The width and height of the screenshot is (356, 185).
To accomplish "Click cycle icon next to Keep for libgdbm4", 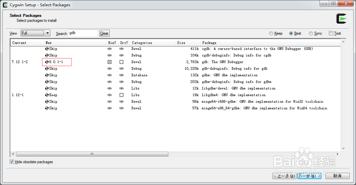I will pyautogui.click(x=47, y=95).
